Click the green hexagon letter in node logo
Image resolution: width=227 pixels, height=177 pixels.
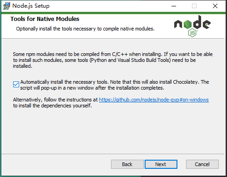[187, 24]
